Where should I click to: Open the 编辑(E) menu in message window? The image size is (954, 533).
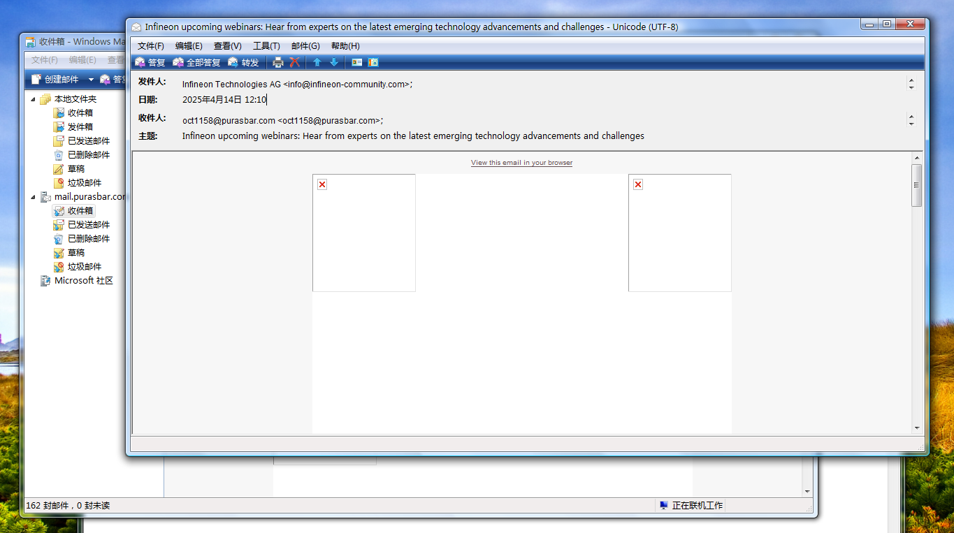point(189,46)
